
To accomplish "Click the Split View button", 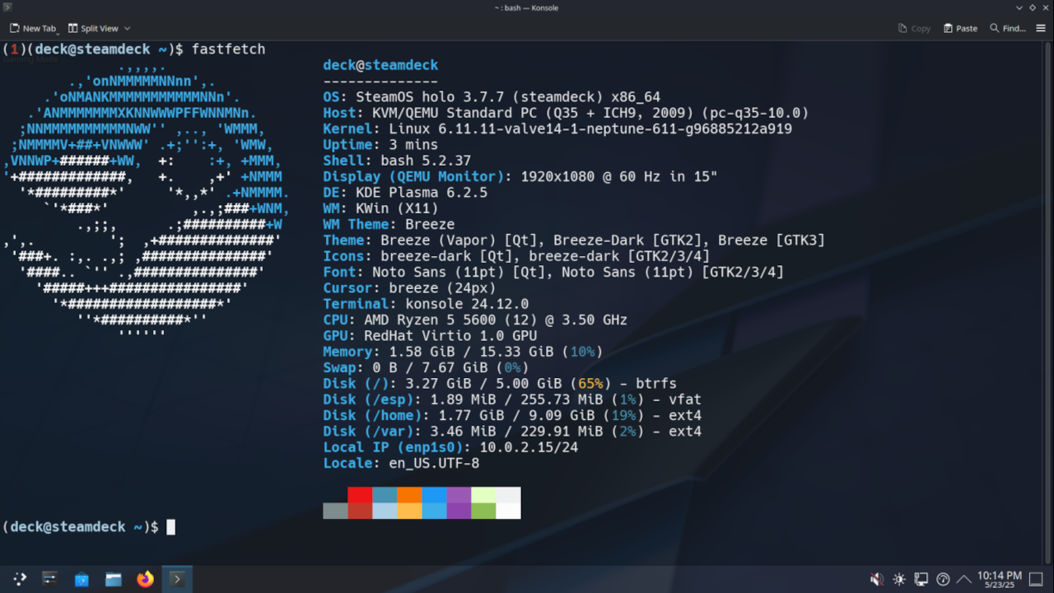I will tap(93, 28).
